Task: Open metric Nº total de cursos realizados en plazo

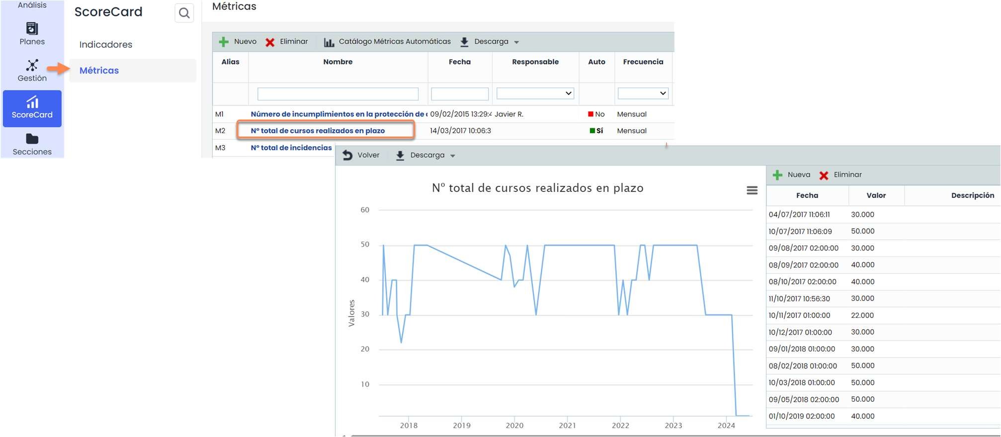Action: point(318,131)
